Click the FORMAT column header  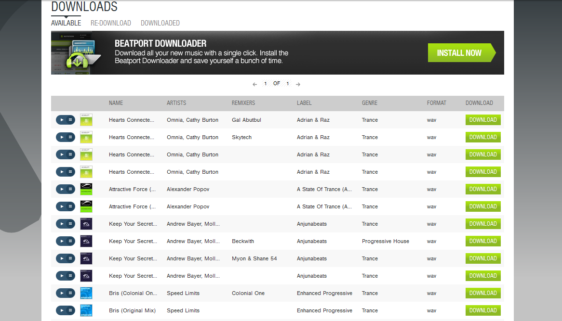tap(437, 103)
